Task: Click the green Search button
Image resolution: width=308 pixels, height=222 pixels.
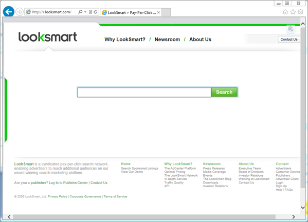Action: (224, 92)
